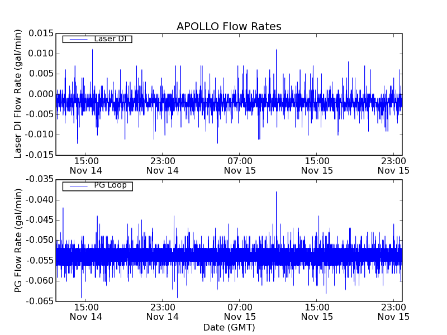Select "23:00 Nov 14" tick under the top plot
The height and width of the screenshot is (335, 447).
click(x=163, y=165)
